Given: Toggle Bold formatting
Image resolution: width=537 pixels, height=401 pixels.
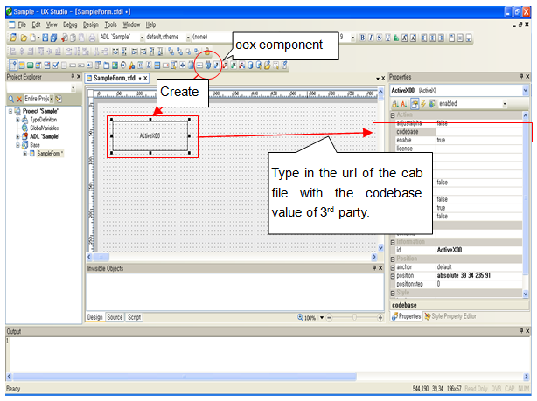Looking at the screenshot, I should pos(362,38).
